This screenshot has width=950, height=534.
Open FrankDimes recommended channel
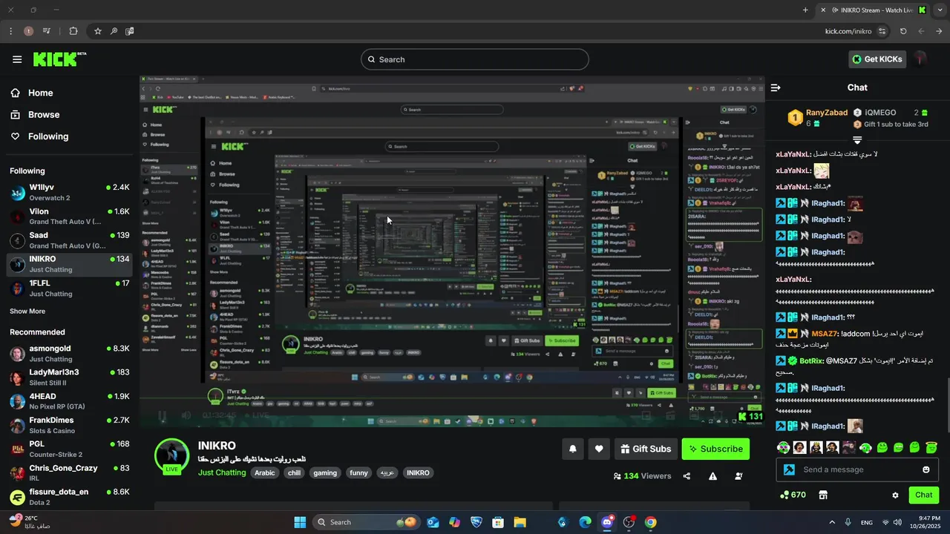click(x=70, y=425)
